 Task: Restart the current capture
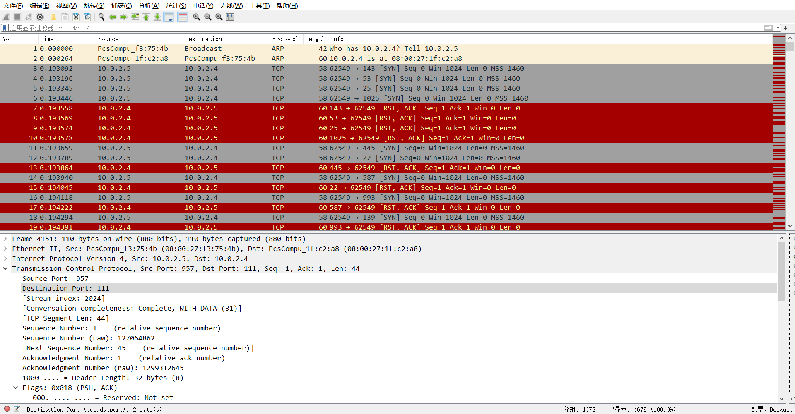pos(28,17)
